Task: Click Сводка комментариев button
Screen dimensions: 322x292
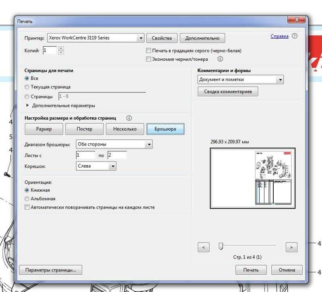Action: coord(228,91)
